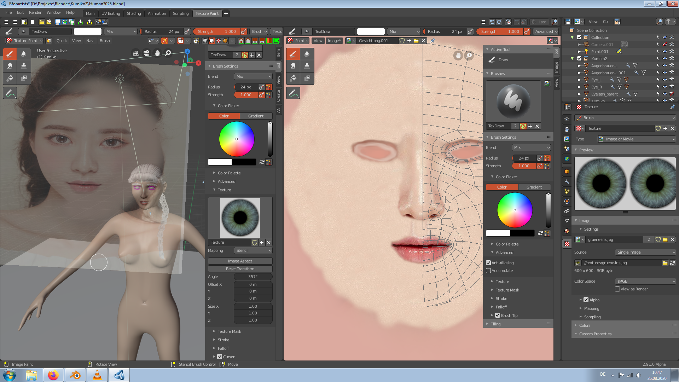Click the VLC icon in the taskbar
This screenshot has width=679, height=382.
97,375
